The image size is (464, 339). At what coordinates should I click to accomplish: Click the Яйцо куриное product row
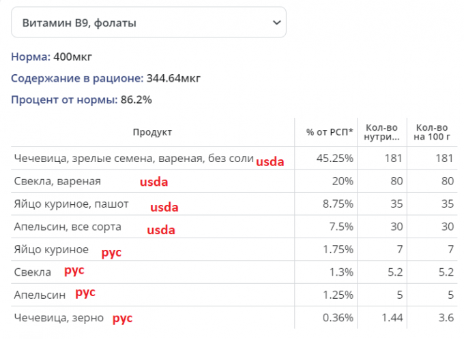[x=51, y=249]
